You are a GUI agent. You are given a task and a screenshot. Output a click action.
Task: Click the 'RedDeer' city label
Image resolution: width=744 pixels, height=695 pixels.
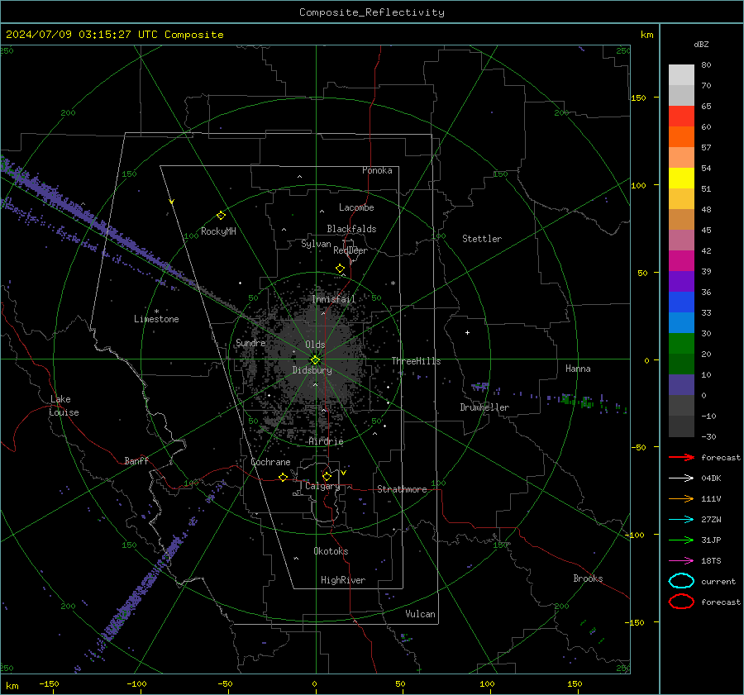(351, 250)
